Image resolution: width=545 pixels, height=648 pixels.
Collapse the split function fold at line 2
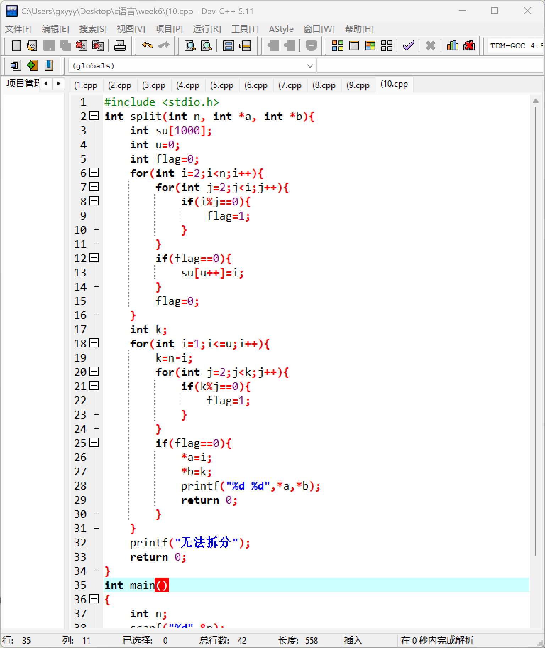(x=94, y=116)
